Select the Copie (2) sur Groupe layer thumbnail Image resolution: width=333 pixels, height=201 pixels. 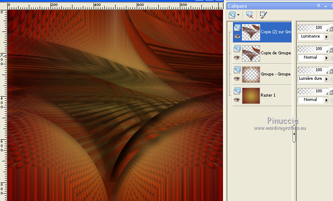pos(251,32)
